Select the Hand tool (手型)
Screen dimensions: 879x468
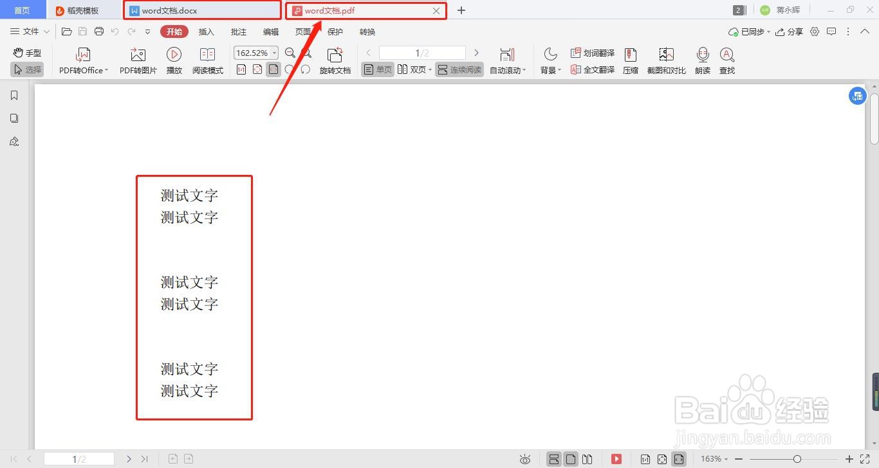[26, 53]
